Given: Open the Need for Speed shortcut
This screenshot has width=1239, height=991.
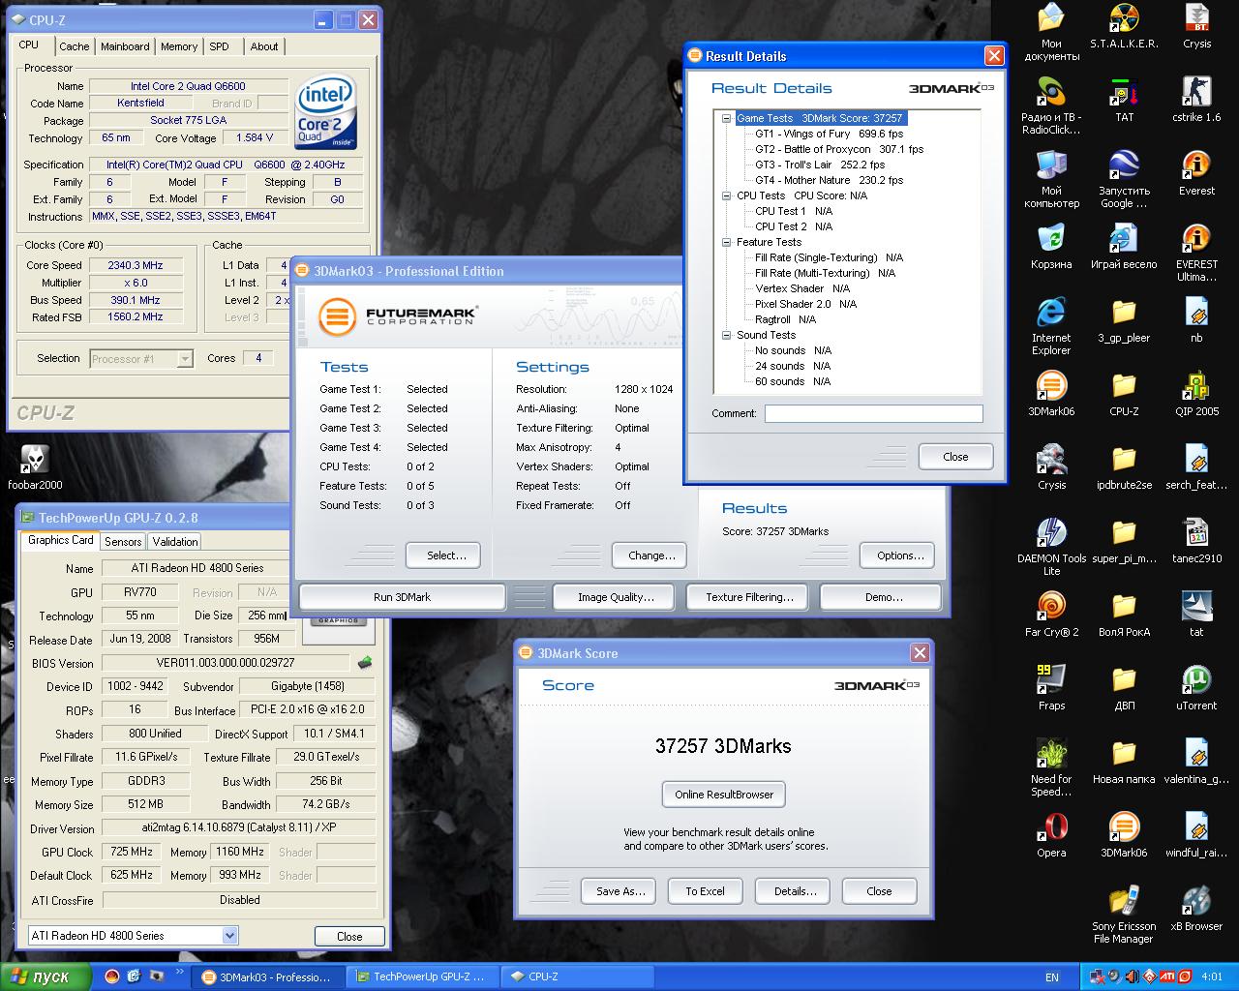Looking at the screenshot, I should click(x=1051, y=768).
